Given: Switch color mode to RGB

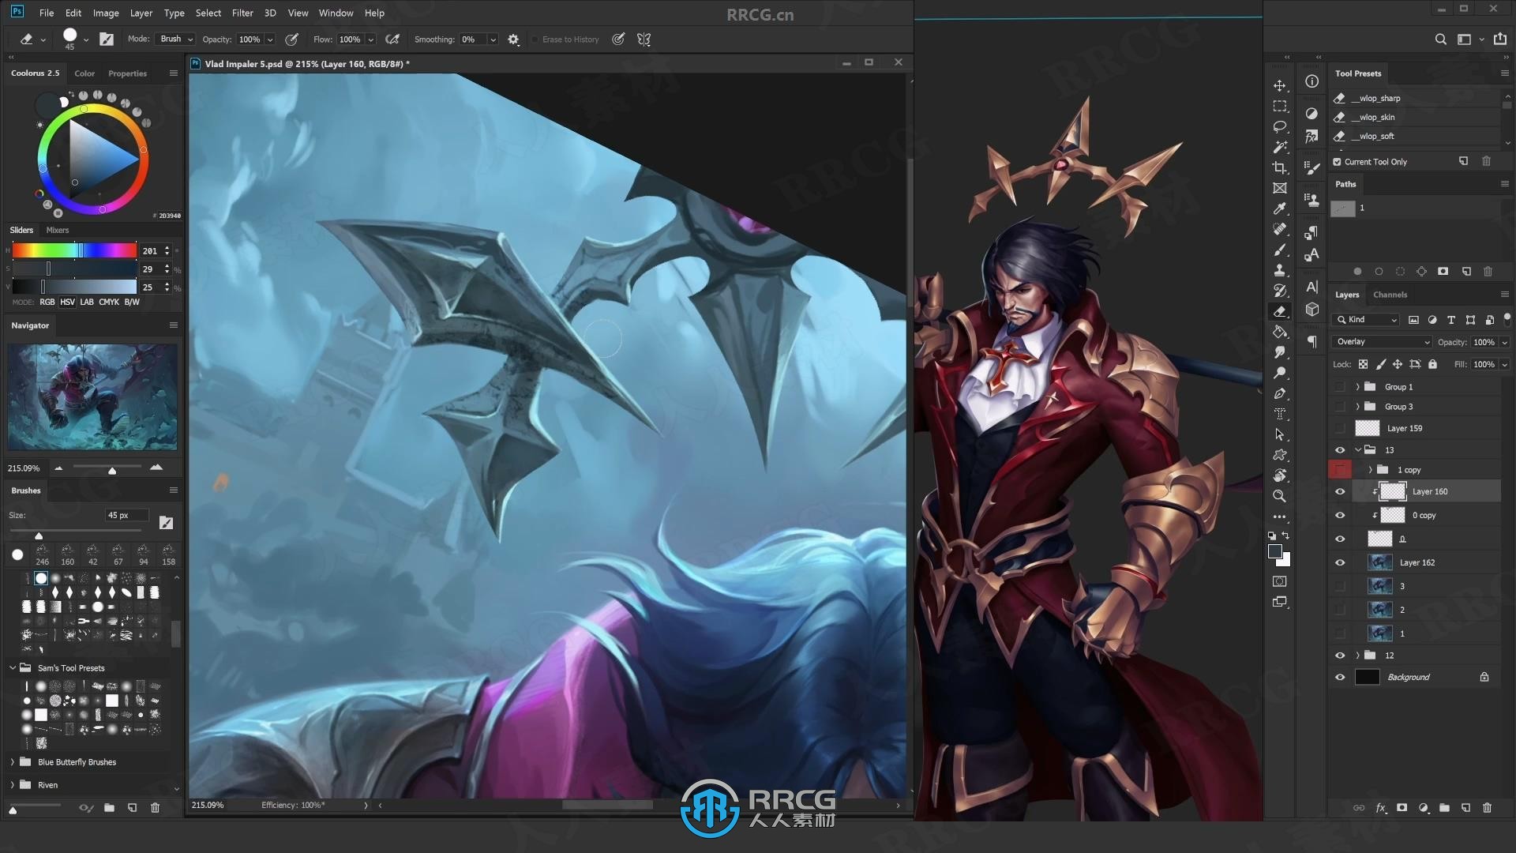Looking at the screenshot, I should pos(47,302).
